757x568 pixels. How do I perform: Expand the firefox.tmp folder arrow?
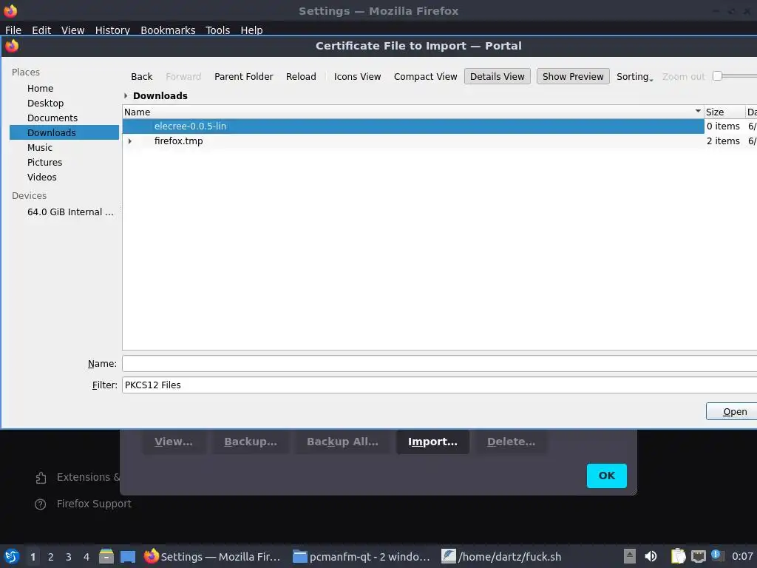pos(129,141)
